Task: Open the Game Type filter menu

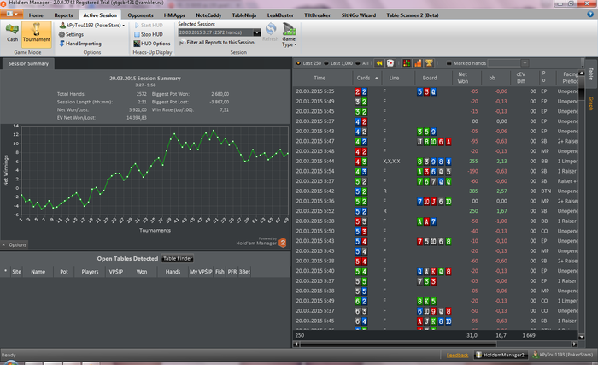Action: (x=289, y=35)
